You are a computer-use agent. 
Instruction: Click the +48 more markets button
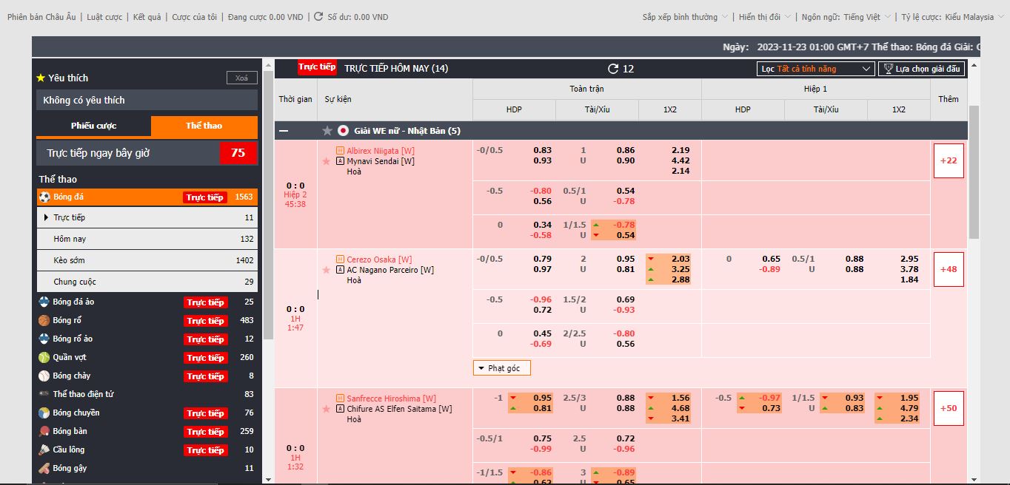[x=949, y=269]
